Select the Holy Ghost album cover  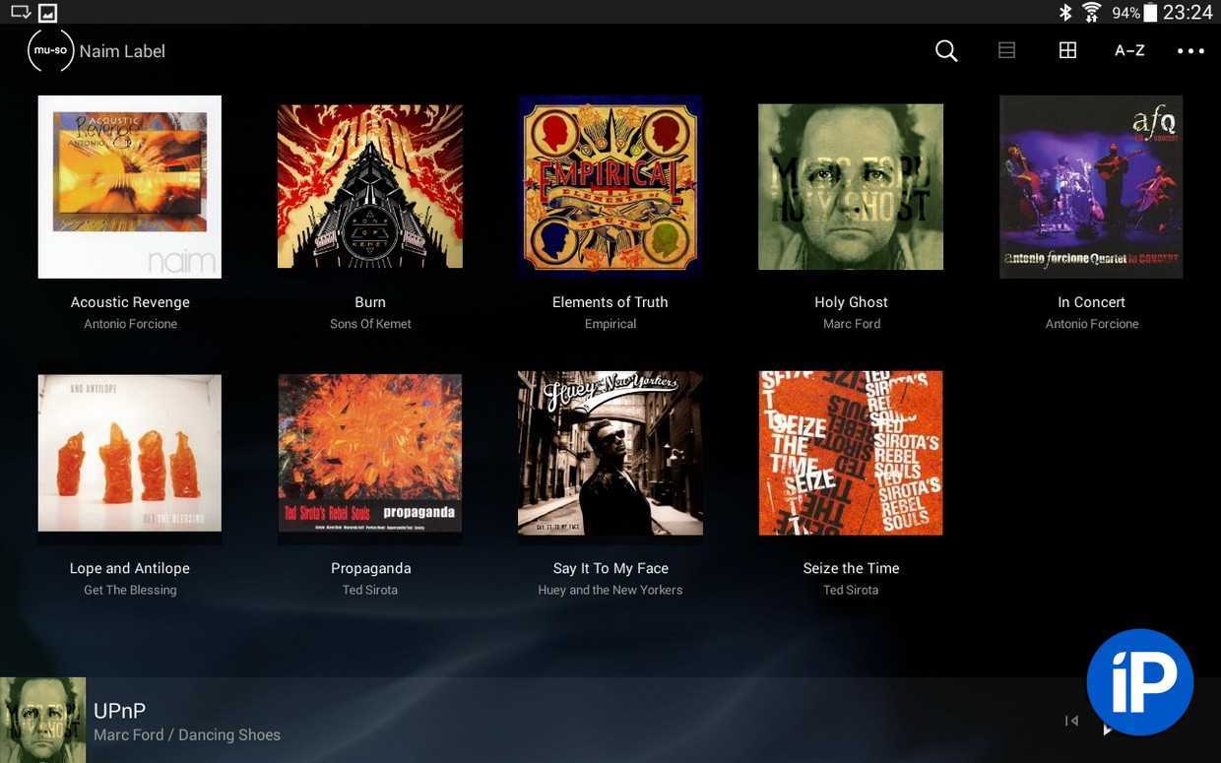[x=851, y=187]
